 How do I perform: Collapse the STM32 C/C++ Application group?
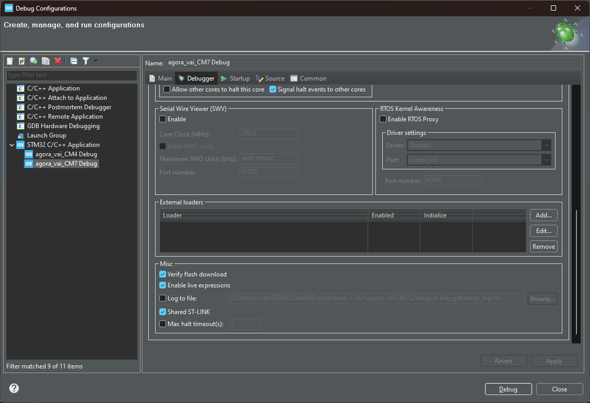(11, 144)
